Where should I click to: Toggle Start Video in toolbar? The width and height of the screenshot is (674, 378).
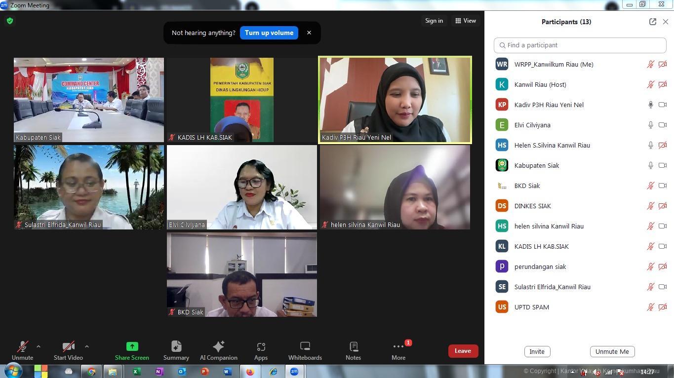(x=68, y=351)
